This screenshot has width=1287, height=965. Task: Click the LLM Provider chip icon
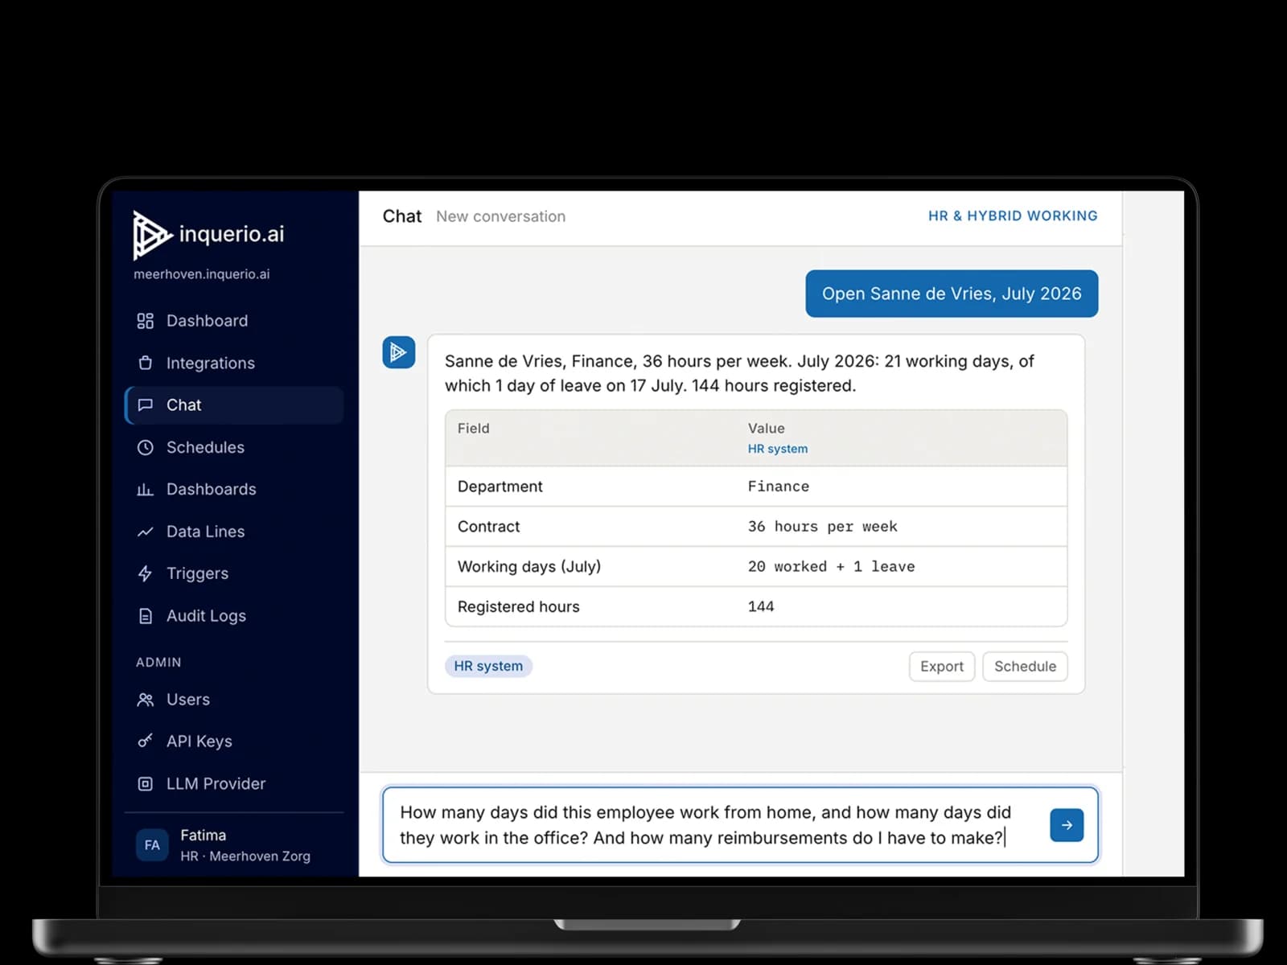coord(146,783)
